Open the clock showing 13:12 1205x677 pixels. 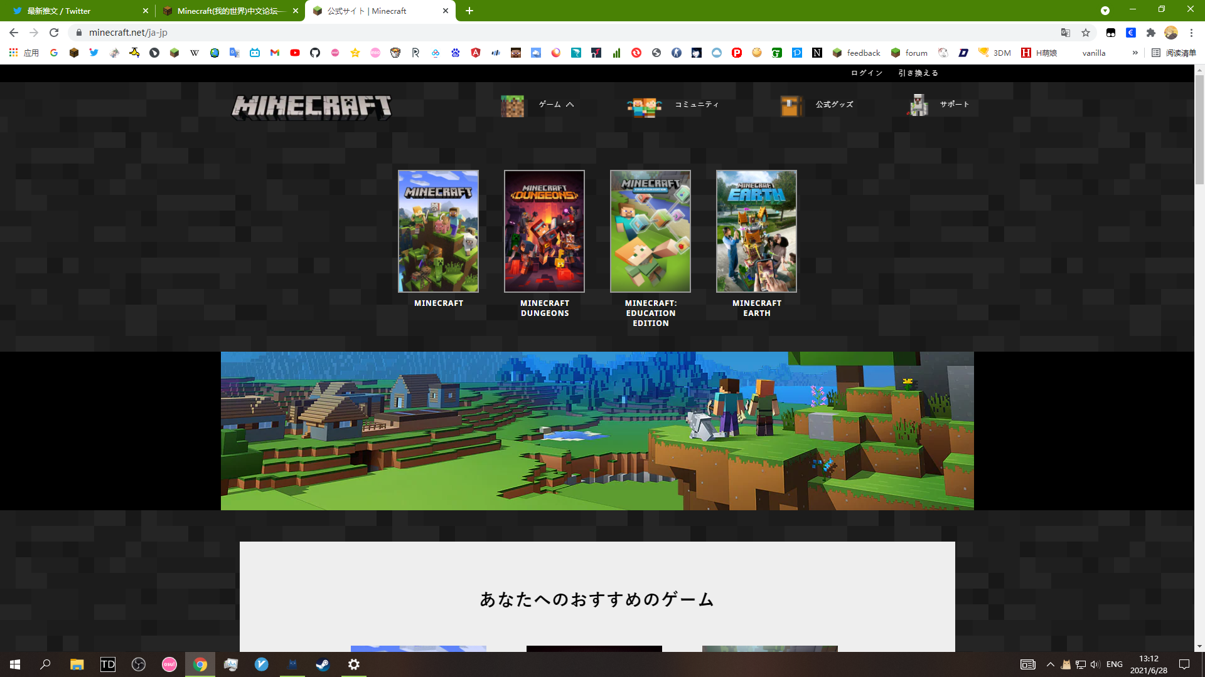1149,664
